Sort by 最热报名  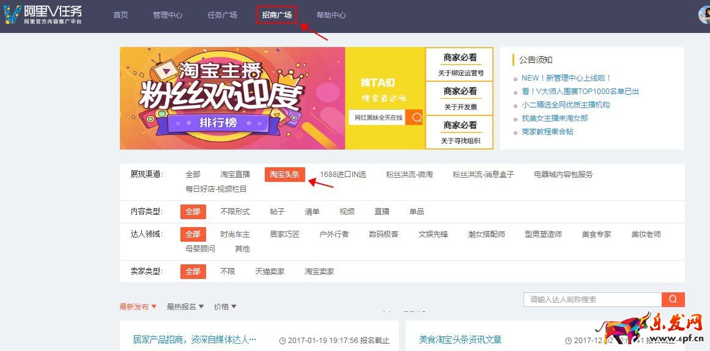coord(185,306)
